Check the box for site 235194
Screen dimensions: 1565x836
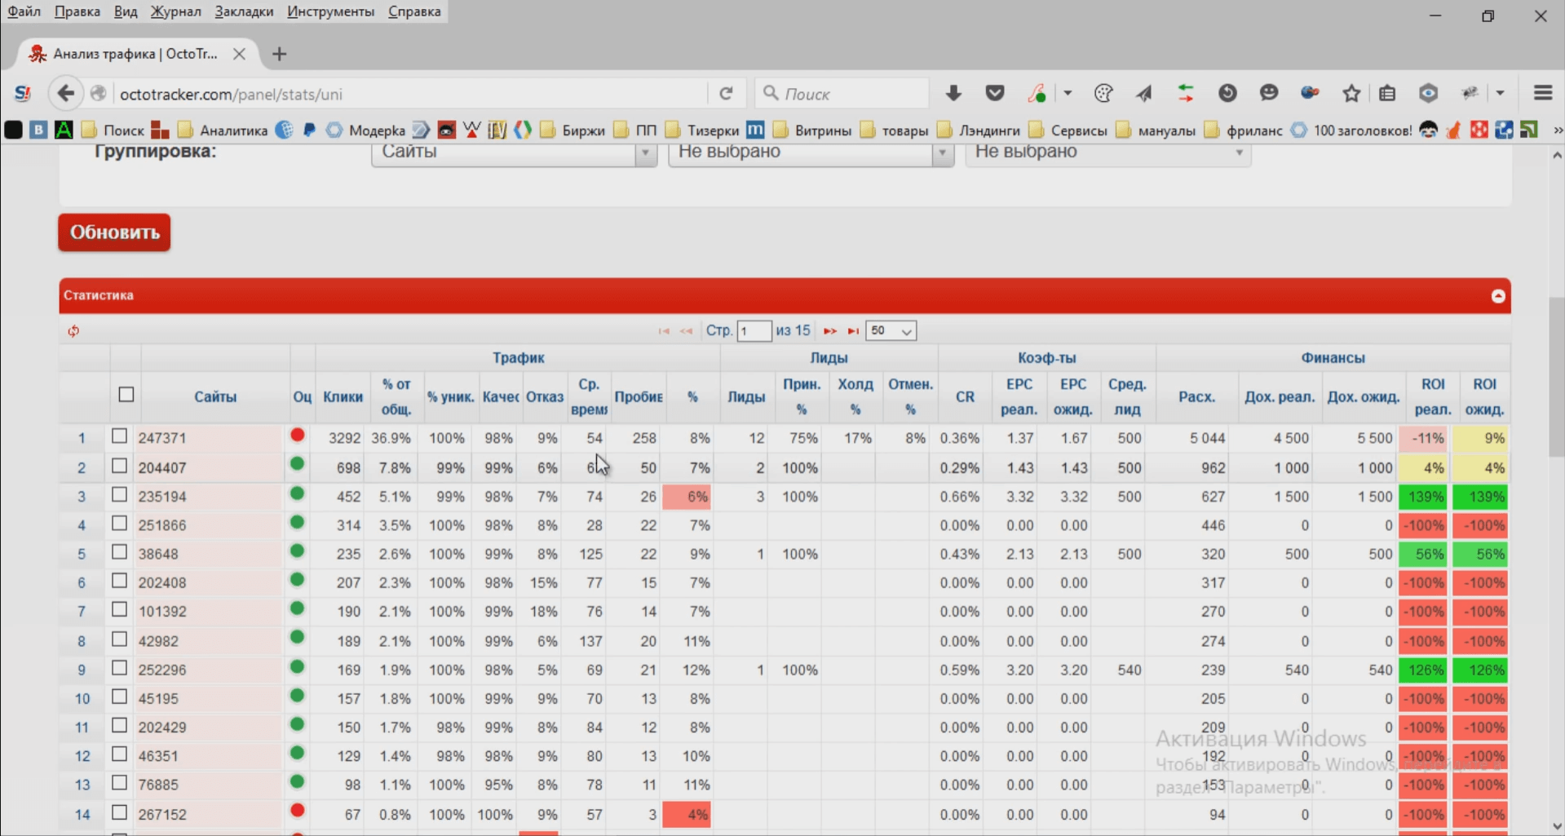(120, 494)
